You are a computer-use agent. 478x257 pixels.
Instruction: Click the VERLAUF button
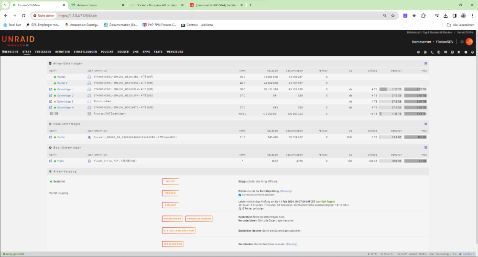[x=171, y=205]
